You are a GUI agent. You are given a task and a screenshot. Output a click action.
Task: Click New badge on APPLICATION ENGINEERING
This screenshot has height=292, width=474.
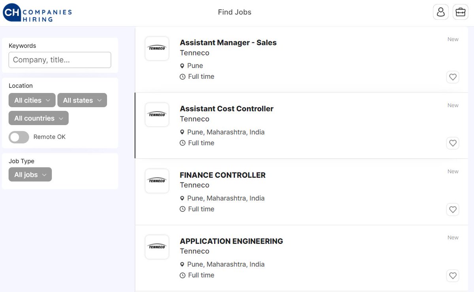click(453, 237)
